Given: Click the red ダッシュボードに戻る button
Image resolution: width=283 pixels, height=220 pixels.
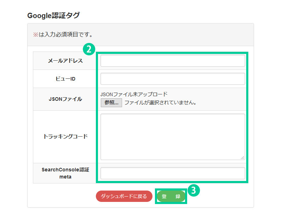Looking at the screenshot, I should point(124,196).
